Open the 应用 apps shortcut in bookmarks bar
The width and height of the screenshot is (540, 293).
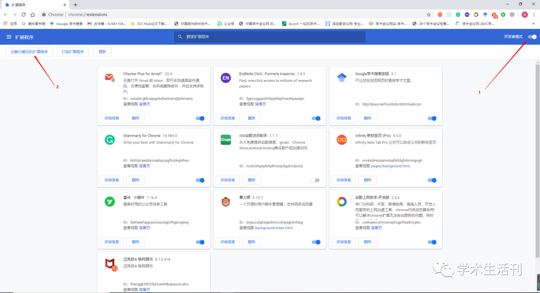[10, 24]
